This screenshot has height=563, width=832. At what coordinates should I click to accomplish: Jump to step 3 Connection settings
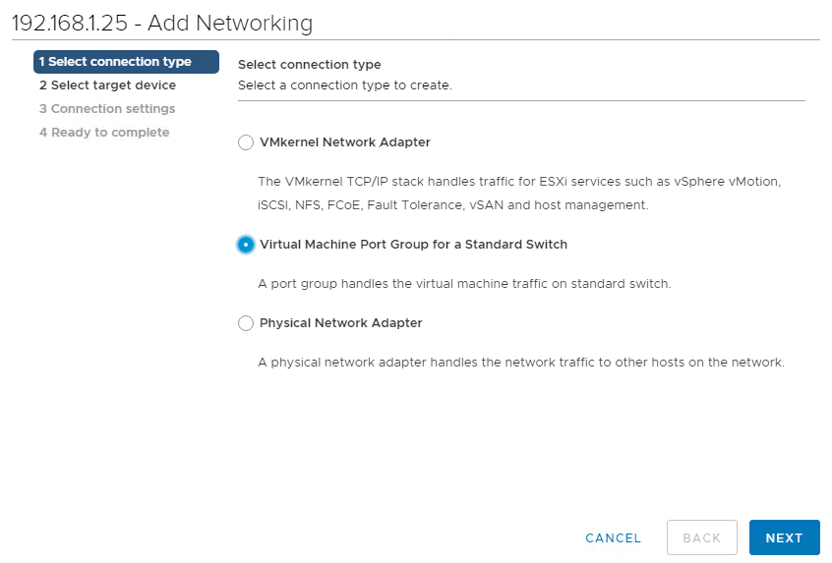(x=107, y=109)
